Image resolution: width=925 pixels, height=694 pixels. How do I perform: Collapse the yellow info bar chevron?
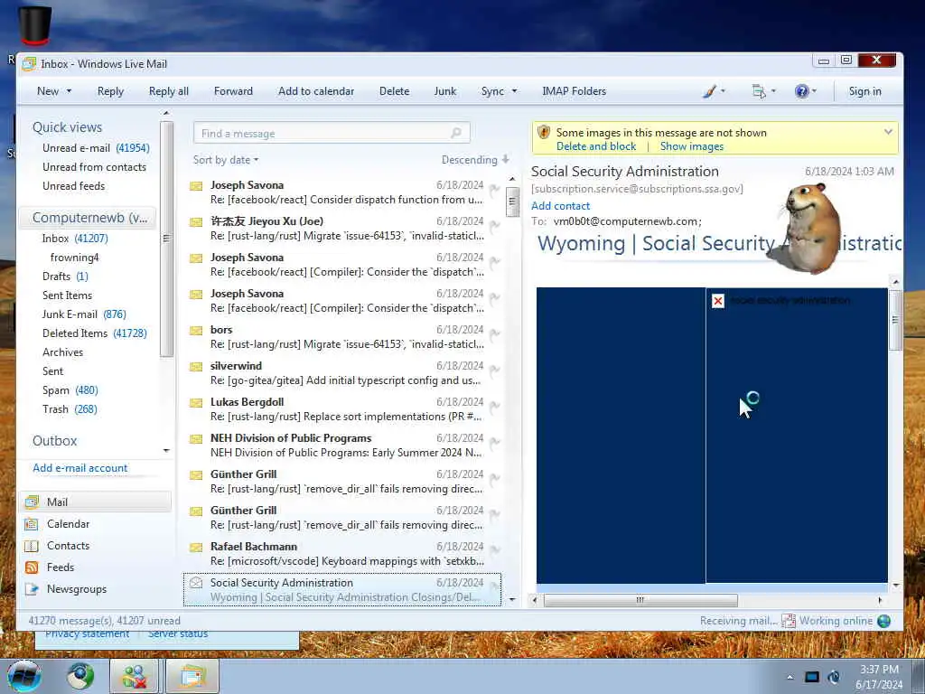[888, 132]
